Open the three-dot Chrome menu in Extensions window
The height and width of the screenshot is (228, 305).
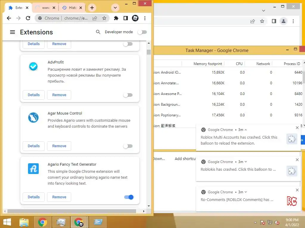(145, 18)
